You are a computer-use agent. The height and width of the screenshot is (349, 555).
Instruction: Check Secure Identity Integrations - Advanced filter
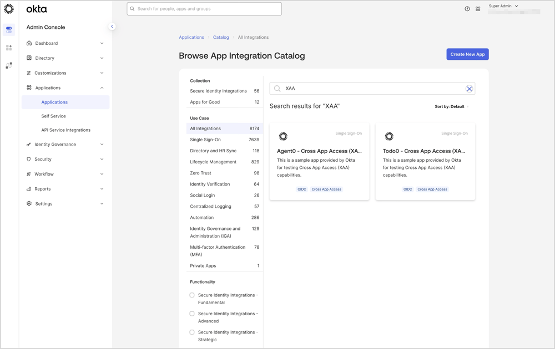[192, 314]
